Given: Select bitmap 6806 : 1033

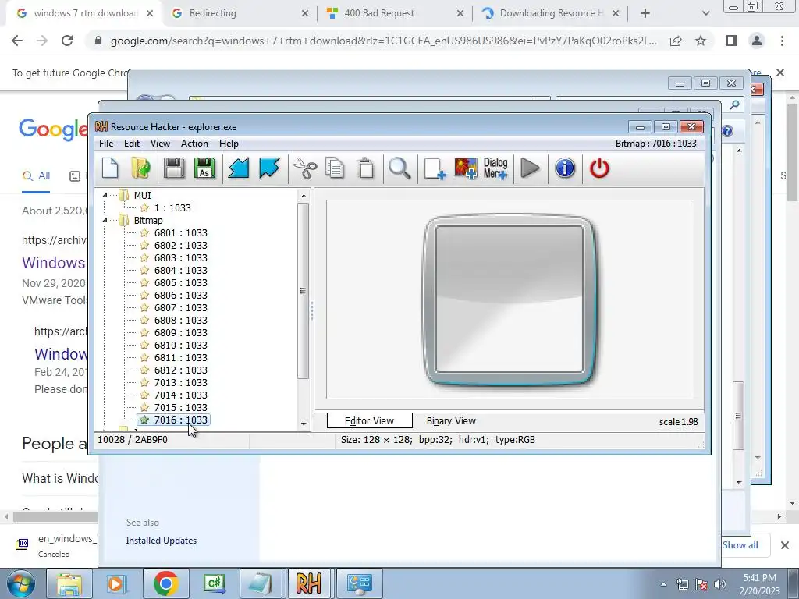Looking at the screenshot, I should coord(180,296).
